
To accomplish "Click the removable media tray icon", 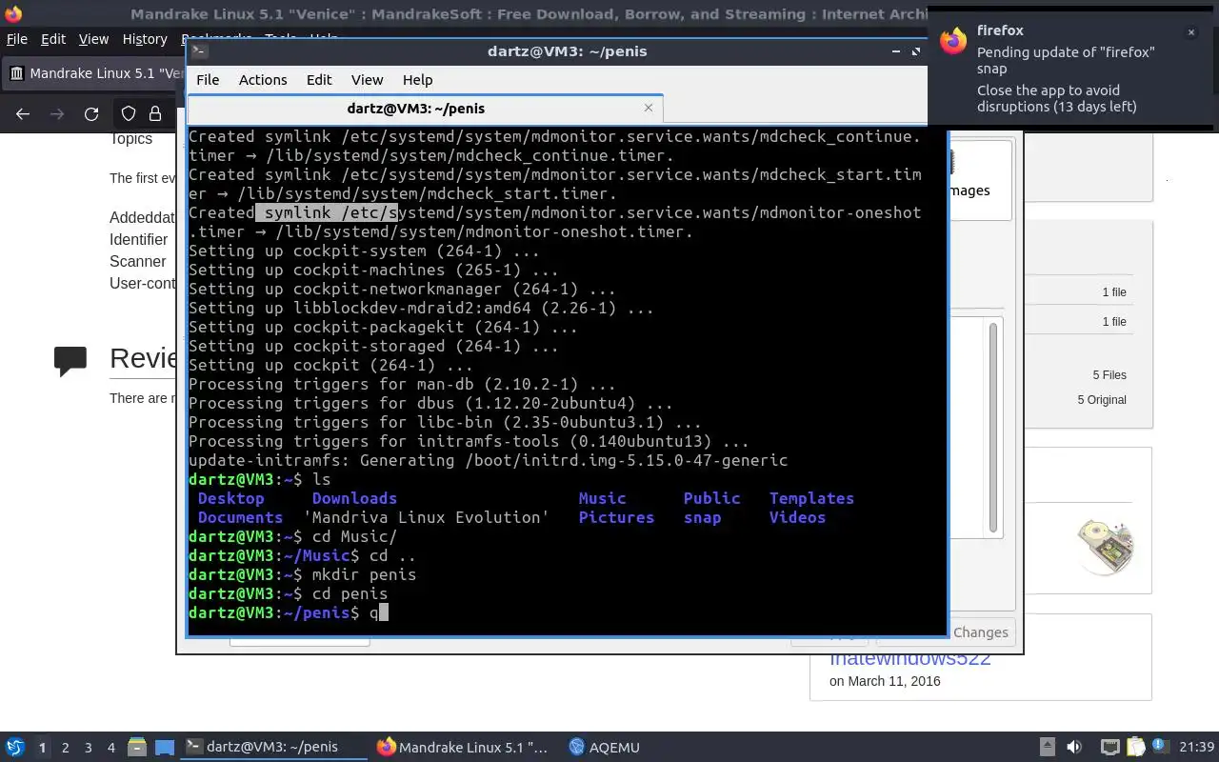I will tap(1048, 748).
